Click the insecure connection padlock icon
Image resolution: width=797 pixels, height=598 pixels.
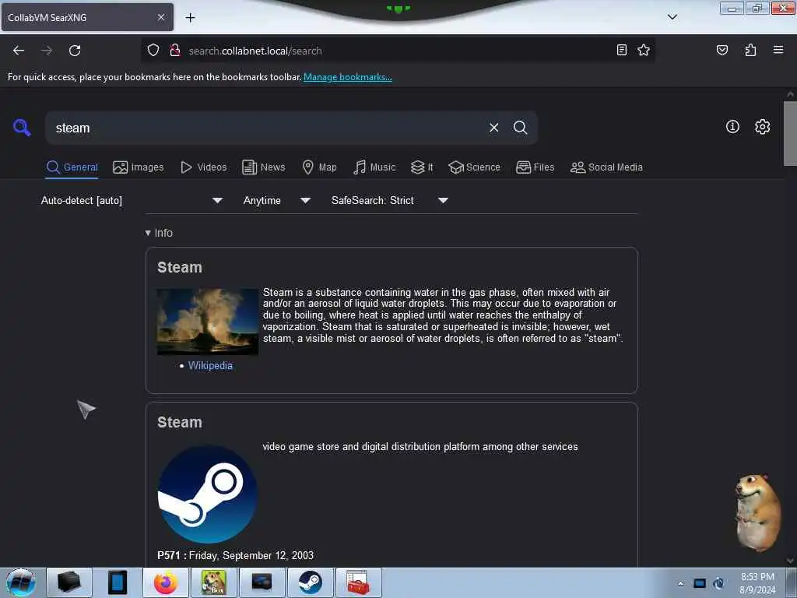(x=175, y=51)
